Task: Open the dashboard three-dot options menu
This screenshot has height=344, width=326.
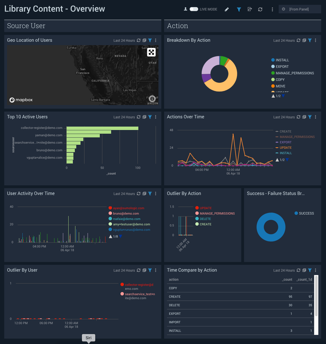Action: [x=272, y=9]
